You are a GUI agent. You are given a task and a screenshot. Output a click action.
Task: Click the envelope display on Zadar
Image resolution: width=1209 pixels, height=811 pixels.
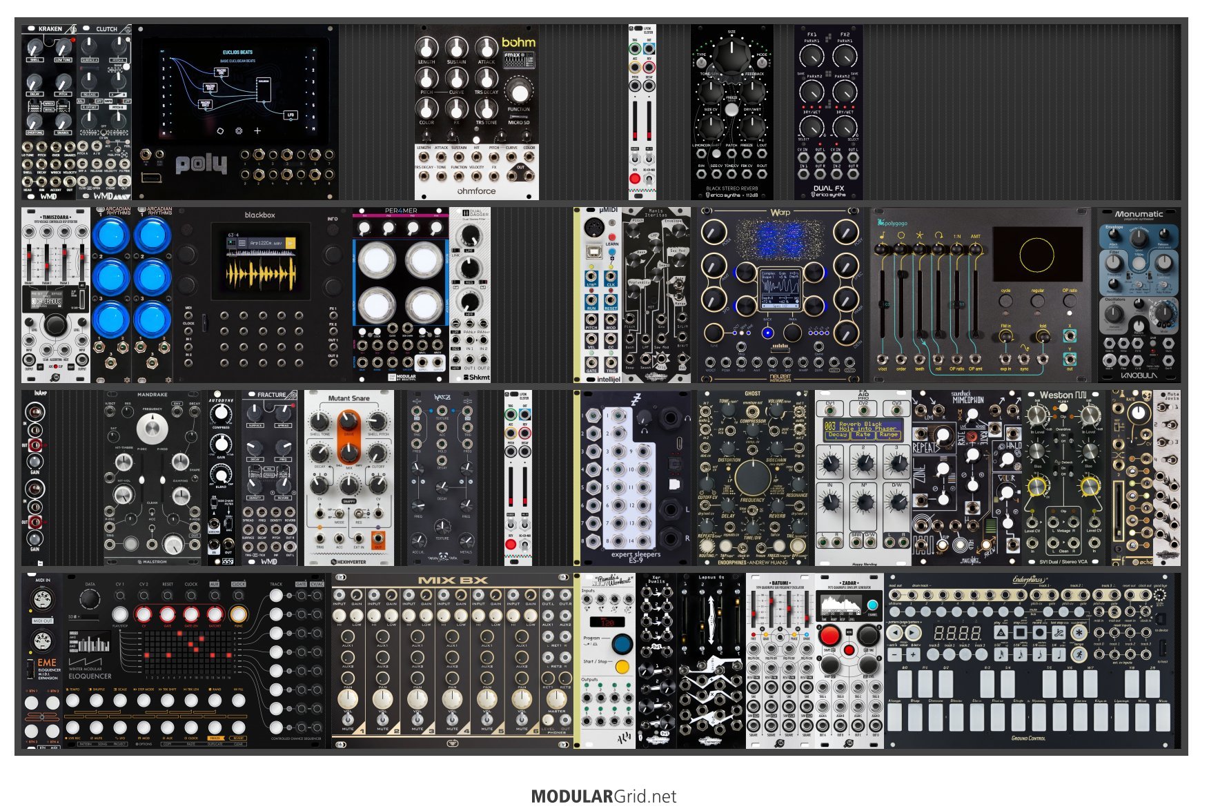[841, 606]
